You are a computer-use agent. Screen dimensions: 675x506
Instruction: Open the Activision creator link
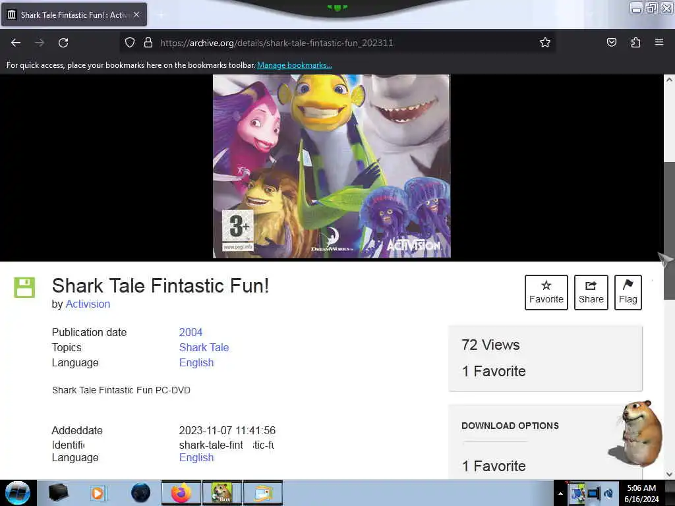pyautogui.click(x=88, y=304)
